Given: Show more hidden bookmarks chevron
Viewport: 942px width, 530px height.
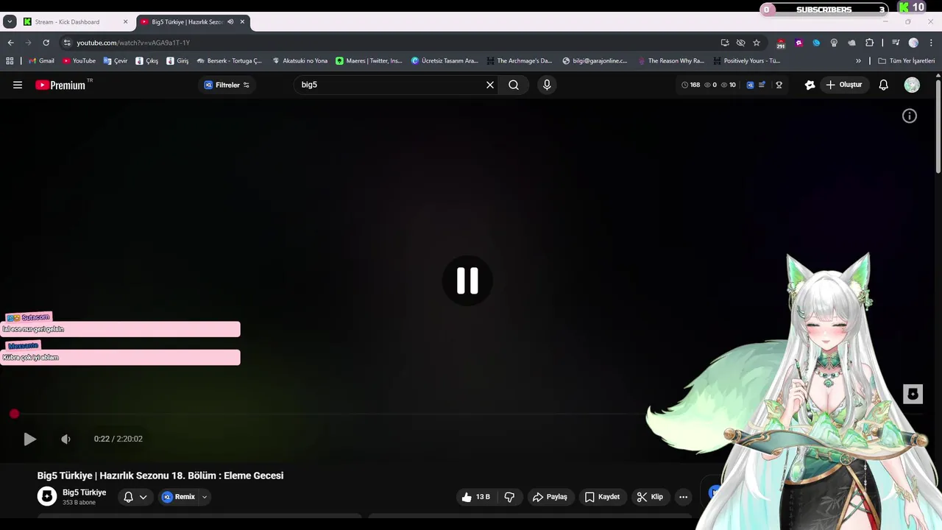Looking at the screenshot, I should (858, 61).
